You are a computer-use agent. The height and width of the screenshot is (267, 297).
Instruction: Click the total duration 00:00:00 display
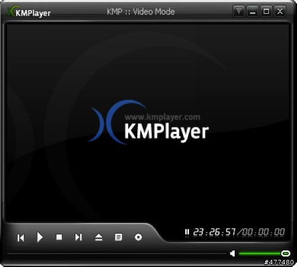point(263,232)
